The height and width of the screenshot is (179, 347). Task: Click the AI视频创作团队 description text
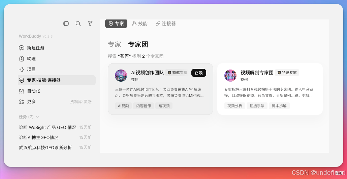159,92
